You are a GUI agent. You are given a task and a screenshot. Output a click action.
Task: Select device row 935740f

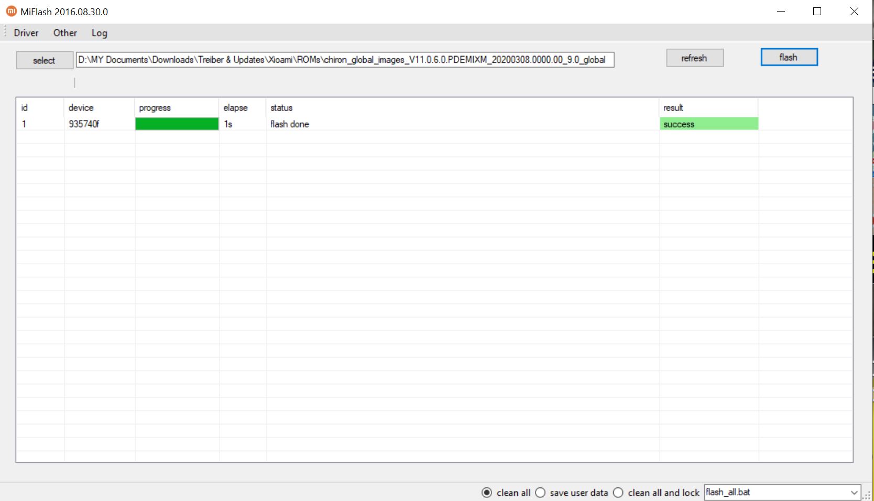click(84, 124)
